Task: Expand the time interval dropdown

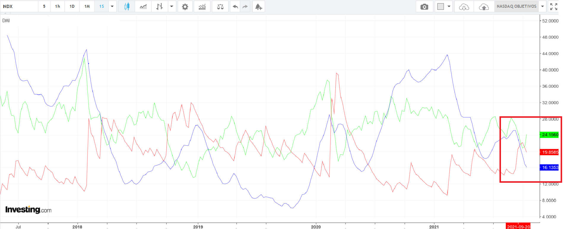Action: (112, 7)
